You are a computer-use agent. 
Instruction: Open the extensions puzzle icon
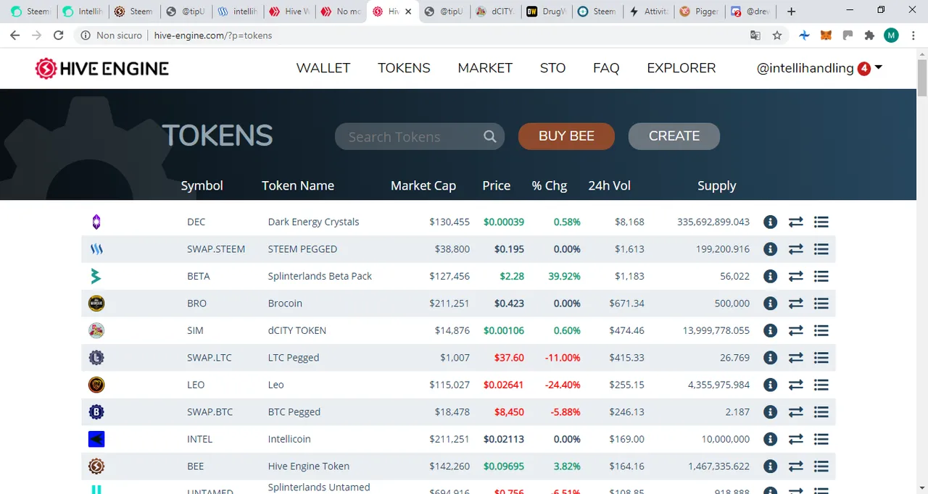869,35
